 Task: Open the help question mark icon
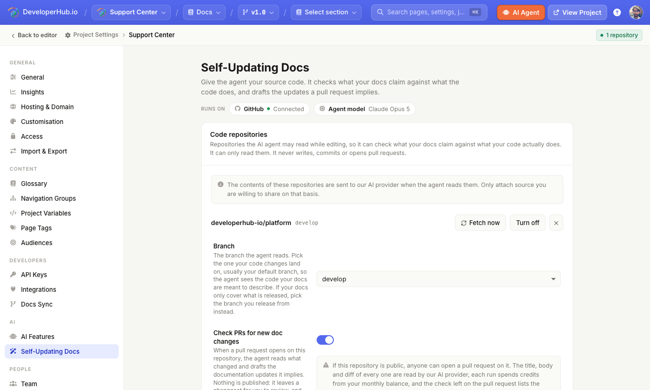coord(617,12)
